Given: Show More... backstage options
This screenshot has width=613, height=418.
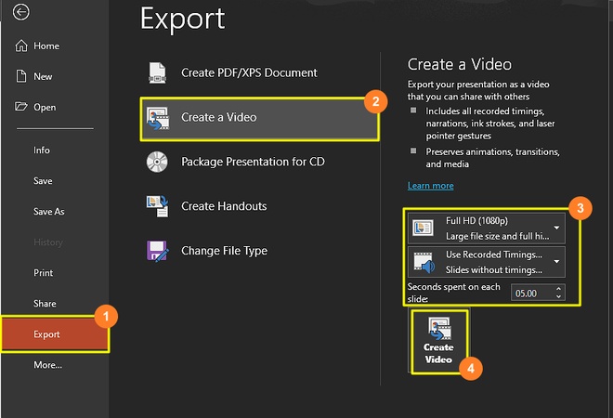Looking at the screenshot, I should (55, 365).
